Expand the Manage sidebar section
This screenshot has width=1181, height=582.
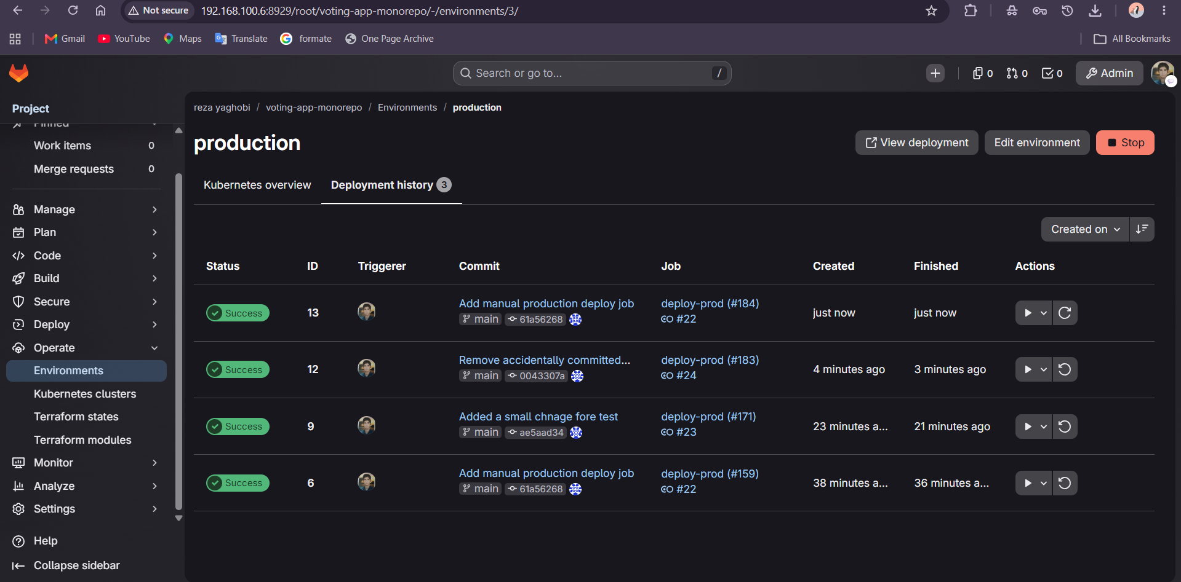click(x=86, y=210)
